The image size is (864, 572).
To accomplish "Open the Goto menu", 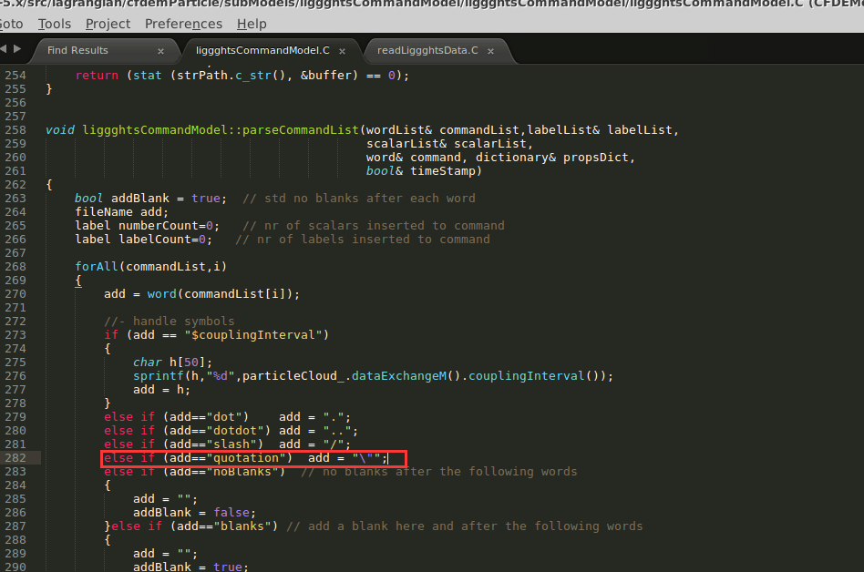I will [11, 25].
